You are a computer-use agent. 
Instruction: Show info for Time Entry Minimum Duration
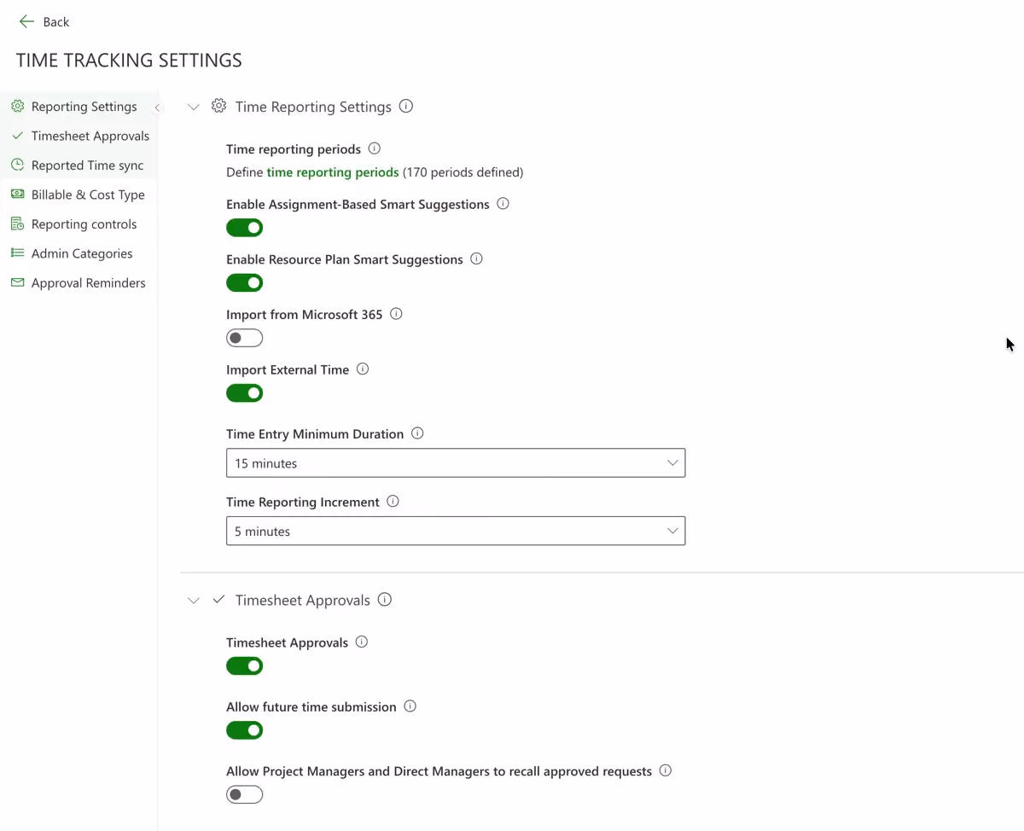click(x=417, y=433)
